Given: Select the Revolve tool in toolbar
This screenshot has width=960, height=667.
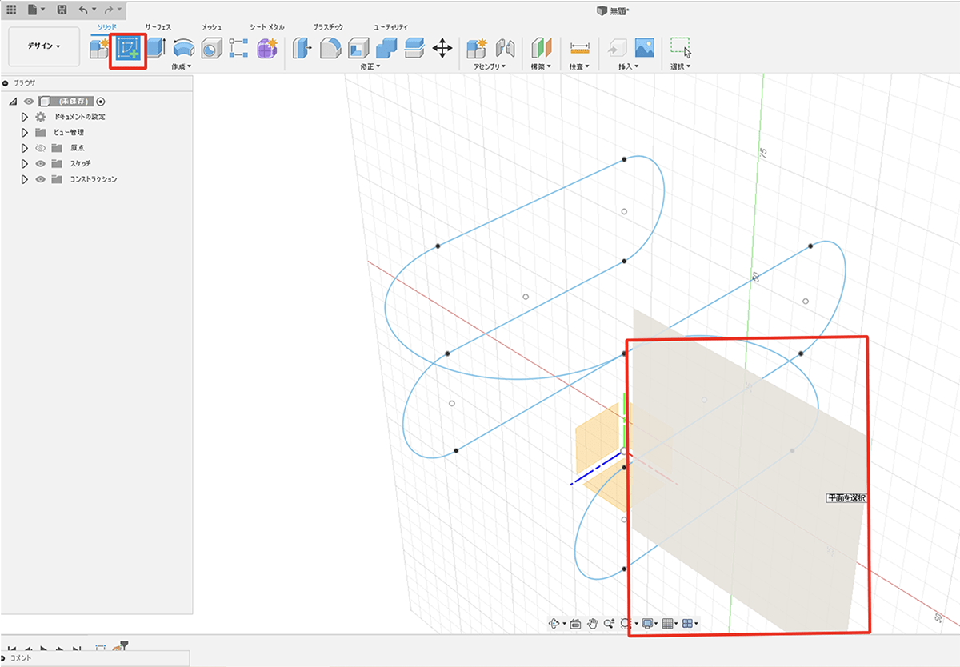Looking at the screenshot, I should pos(183,49).
